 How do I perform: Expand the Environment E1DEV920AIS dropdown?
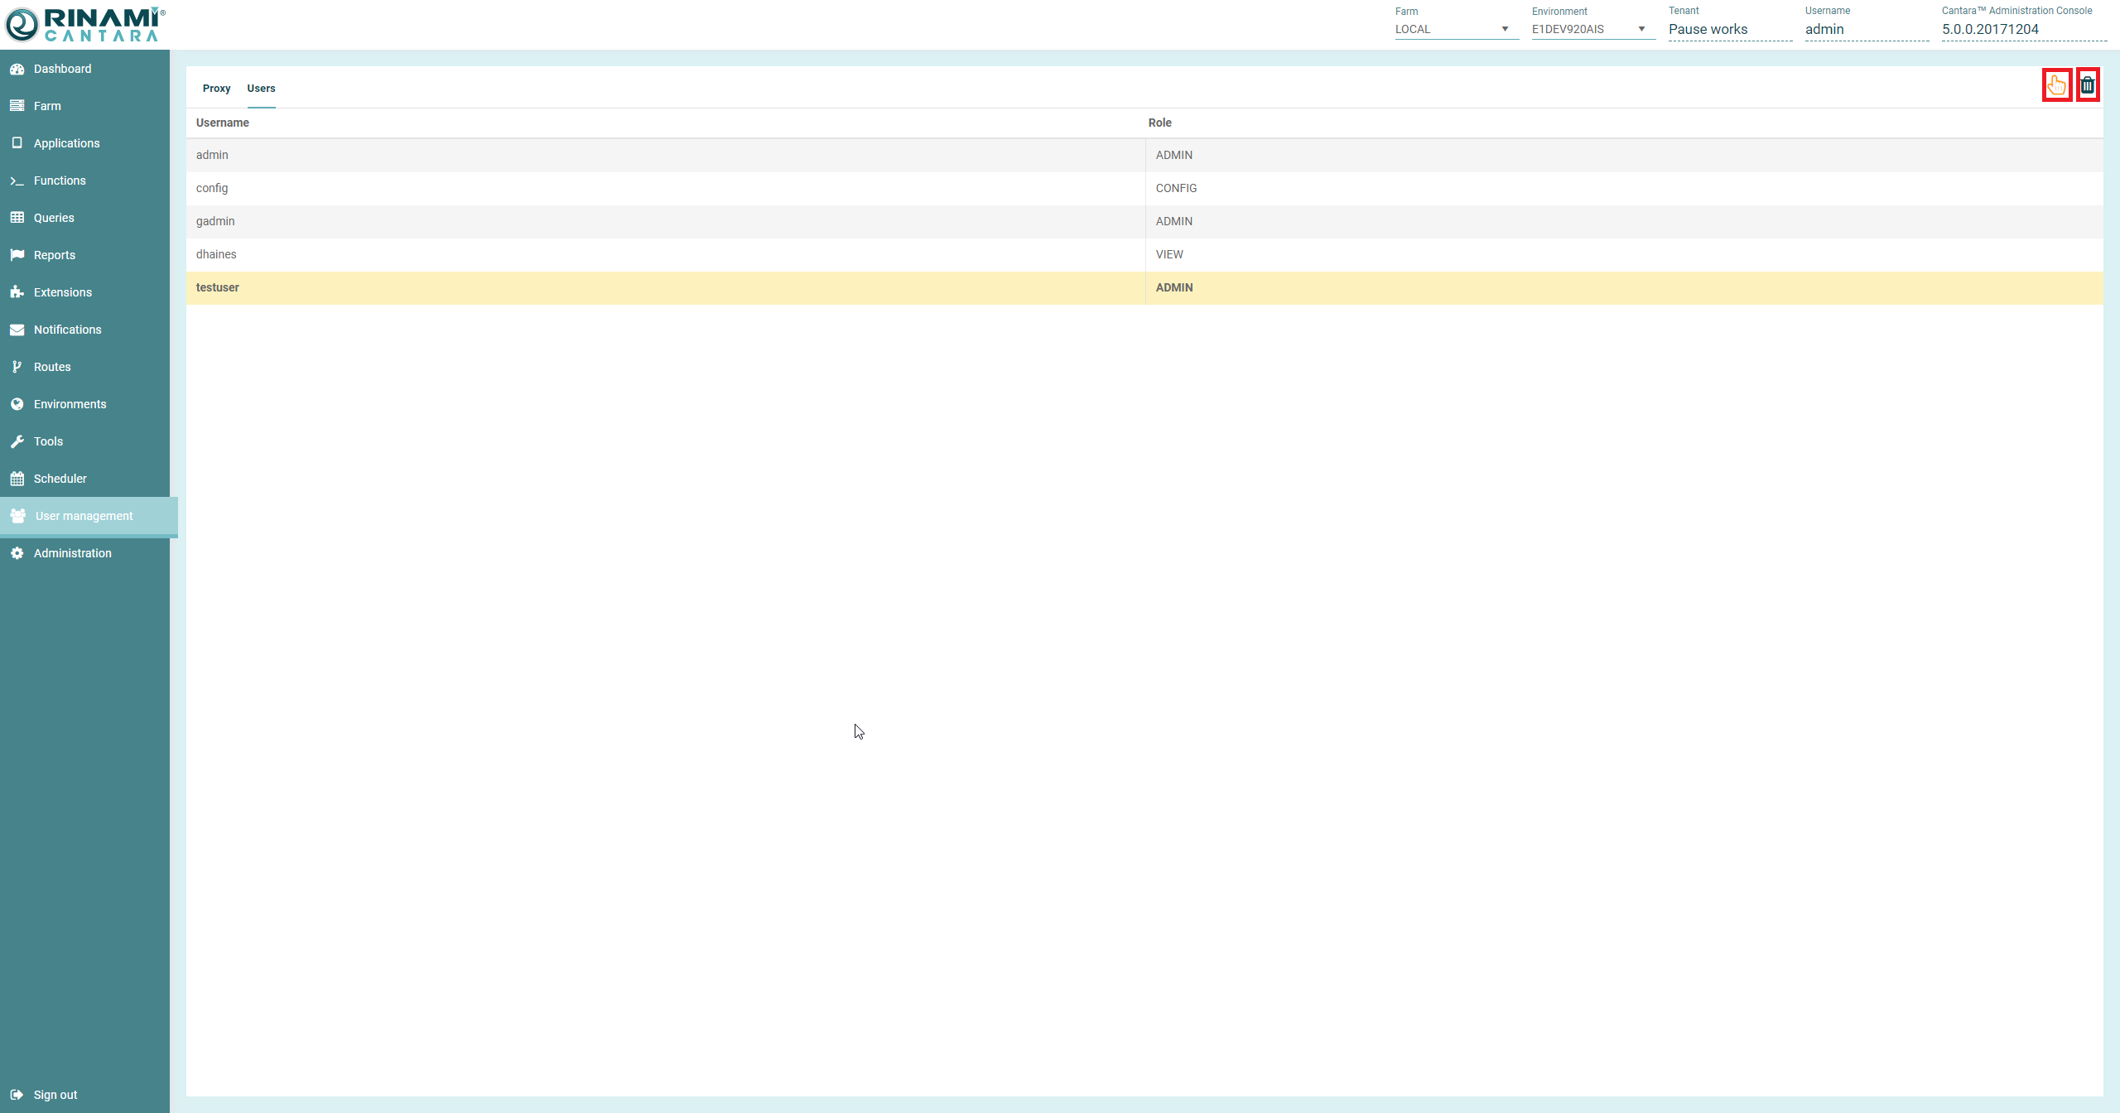[x=1592, y=29]
